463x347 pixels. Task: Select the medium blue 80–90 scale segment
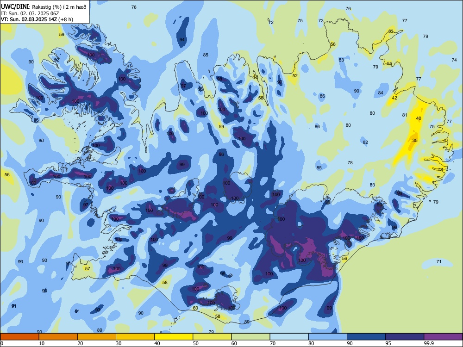[328, 337]
